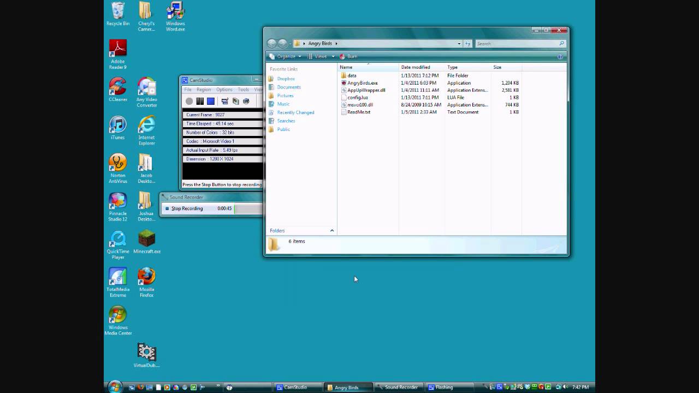This screenshot has height=393, width=699.
Task: Select the Joshua Desktop folder icon
Action: pos(146,207)
